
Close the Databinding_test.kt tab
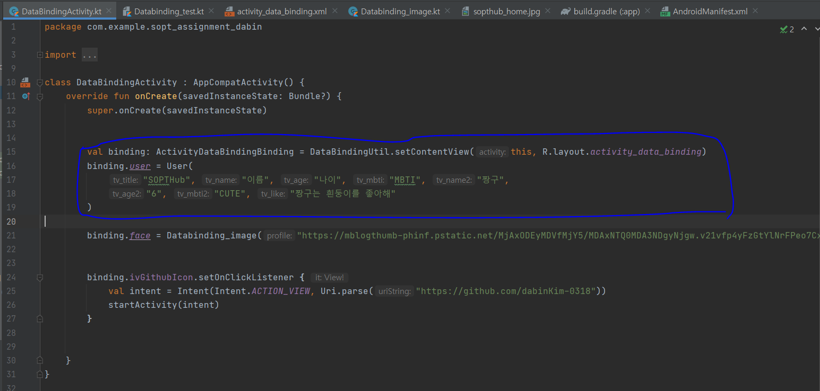coord(211,11)
